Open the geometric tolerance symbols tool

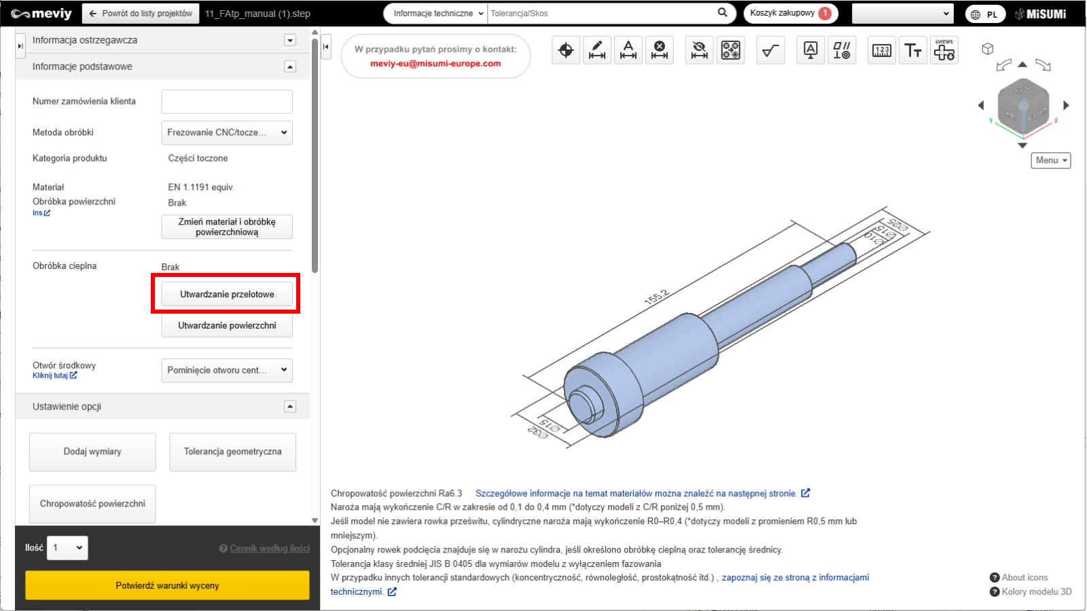pyautogui.click(x=842, y=50)
